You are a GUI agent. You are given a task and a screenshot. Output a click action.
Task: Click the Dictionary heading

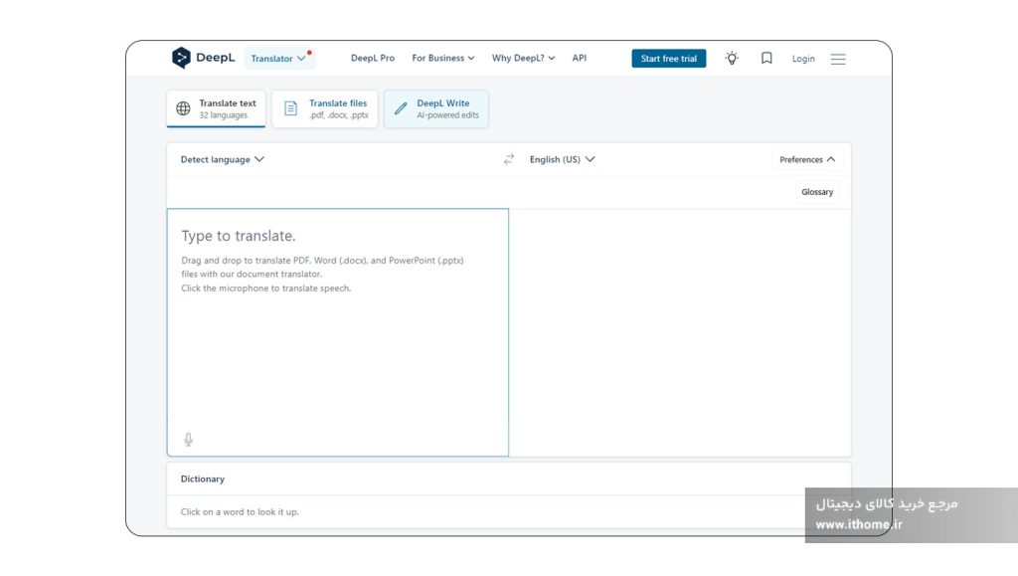click(x=203, y=479)
